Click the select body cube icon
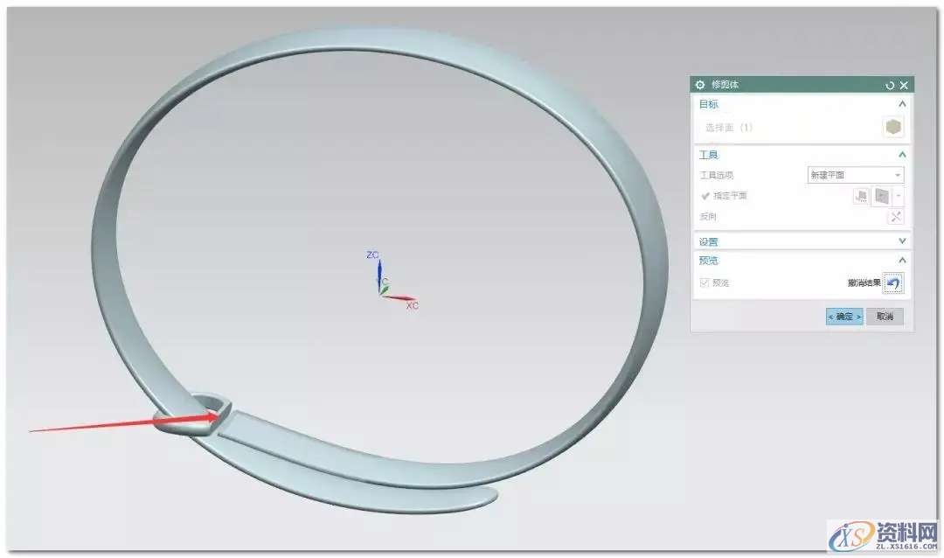 pos(892,128)
